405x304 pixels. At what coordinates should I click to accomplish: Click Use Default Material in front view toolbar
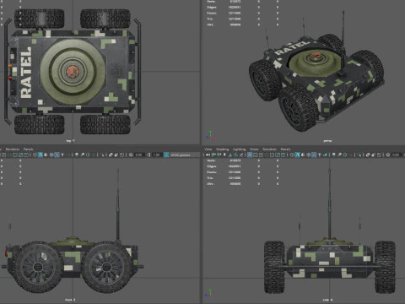pos(46,155)
